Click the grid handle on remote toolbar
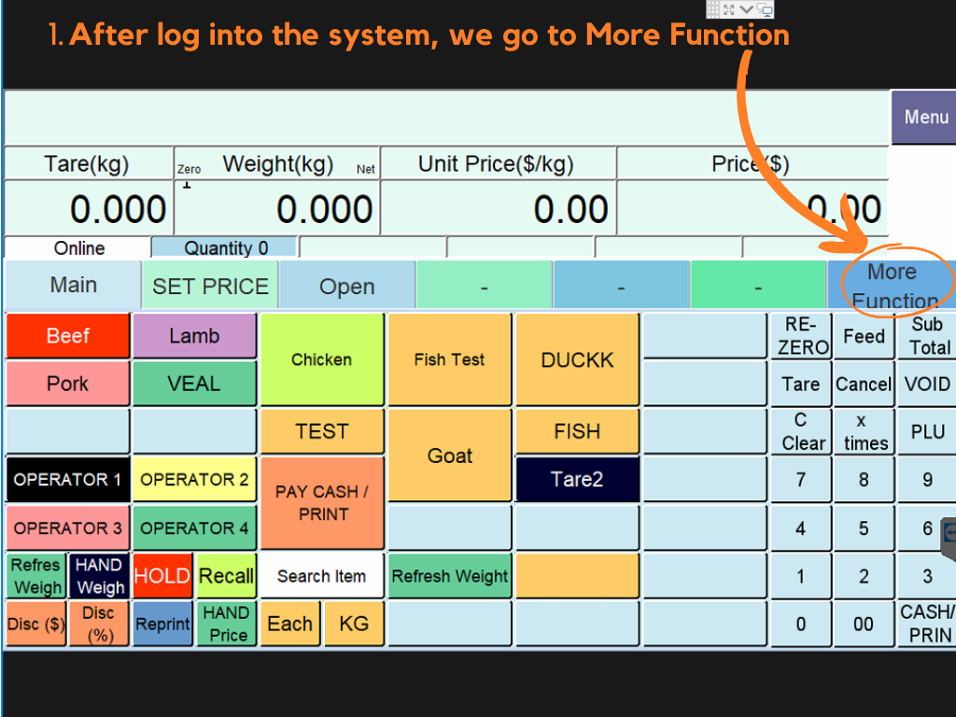Image resolution: width=956 pixels, height=717 pixels. click(x=712, y=9)
